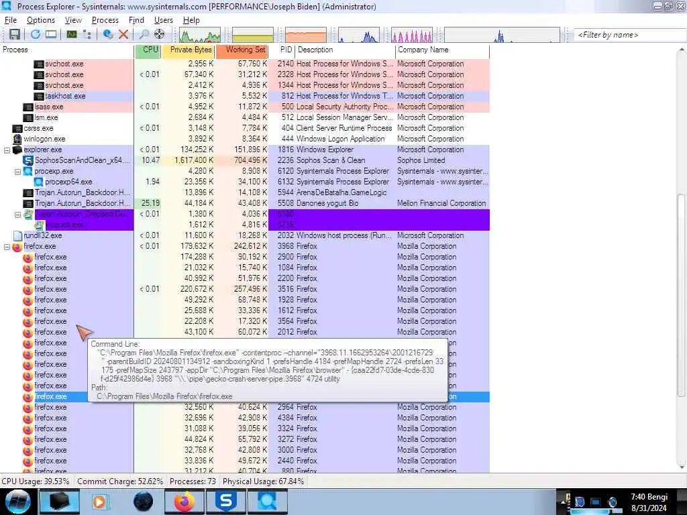The image size is (687, 515).
Task: Toggle the process tree view icon
Action: pos(87,34)
